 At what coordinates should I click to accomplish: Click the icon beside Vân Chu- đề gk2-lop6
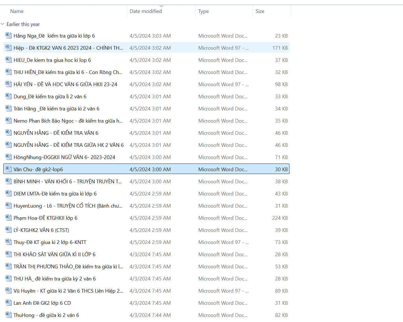tap(8, 169)
